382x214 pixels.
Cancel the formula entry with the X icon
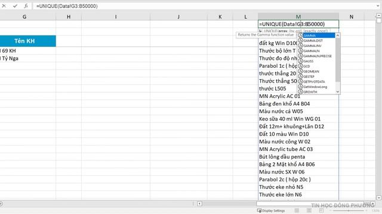click(x=4, y=6)
